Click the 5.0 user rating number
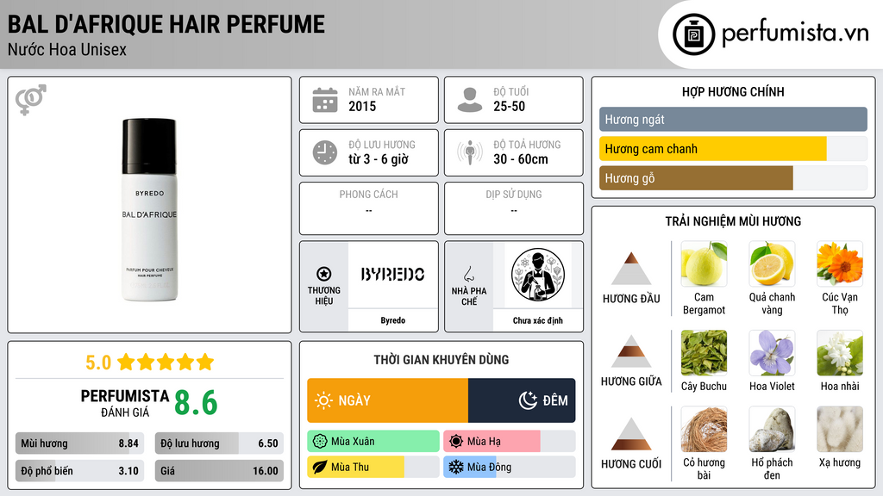The height and width of the screenshot is (496, 883). point(98,363)
